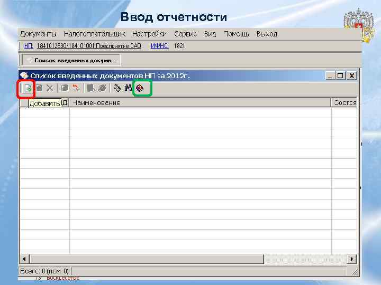
Task: Click the ИФНС: link
Action: [160, 46]
